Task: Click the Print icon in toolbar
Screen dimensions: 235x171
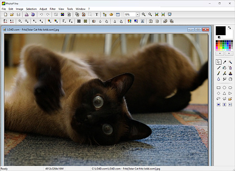Action: point(26,15)
